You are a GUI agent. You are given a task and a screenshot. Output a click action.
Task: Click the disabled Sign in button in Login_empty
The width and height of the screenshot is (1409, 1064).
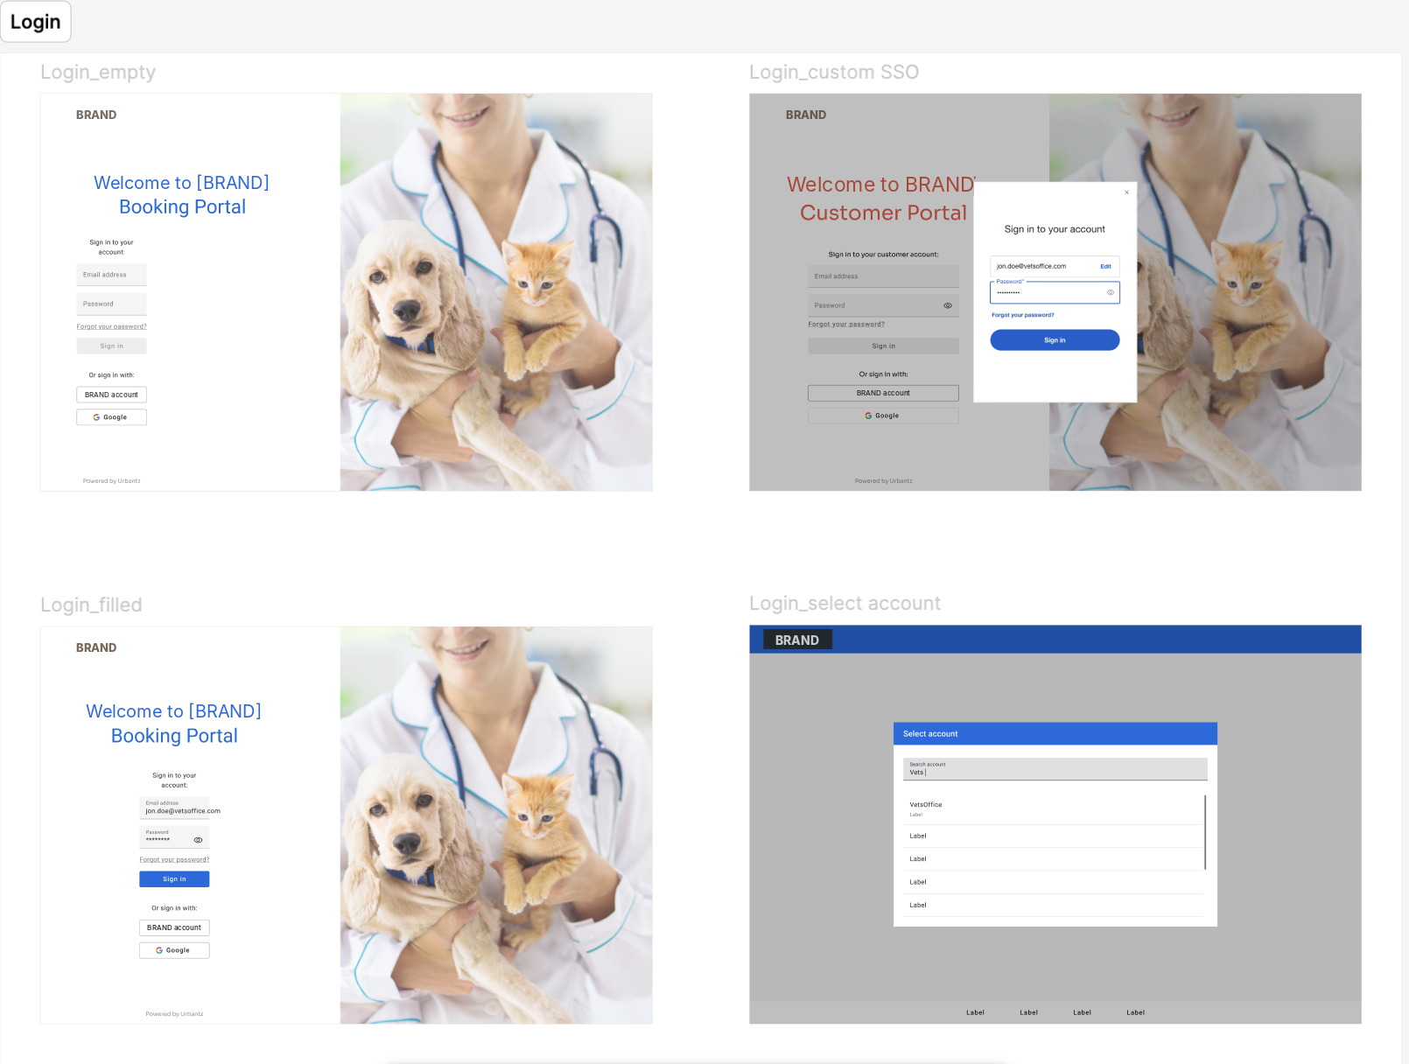click(x=111, y=346)
